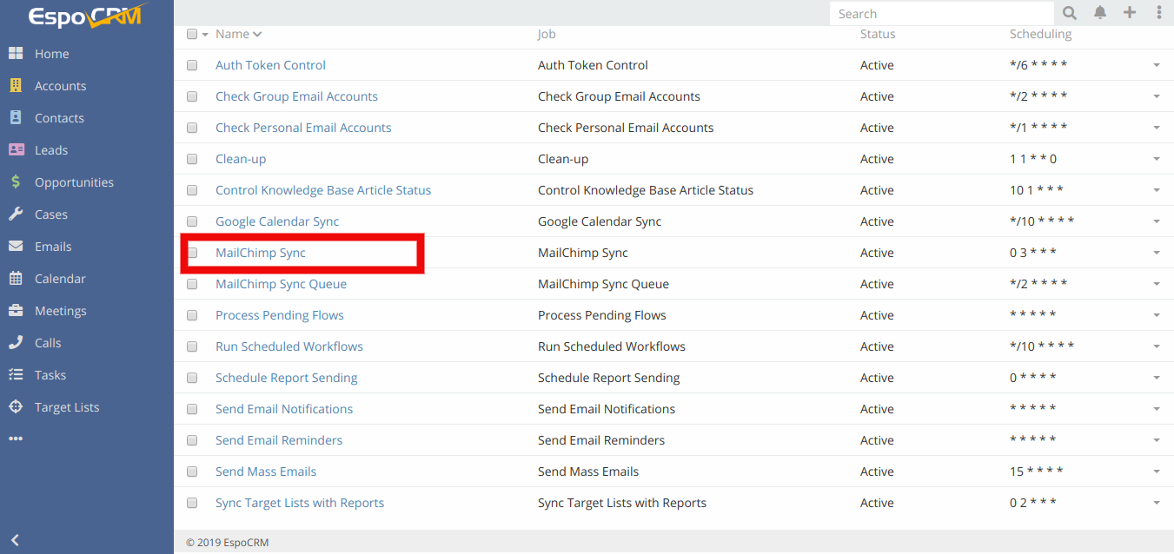Click the Opportunities dollar icon
Image resolution: width=1174 pixels, height=554 pixels.
16,182
